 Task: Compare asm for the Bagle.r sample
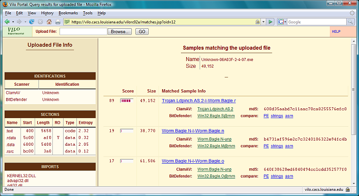pyautogui.click(x=289, y=116)
